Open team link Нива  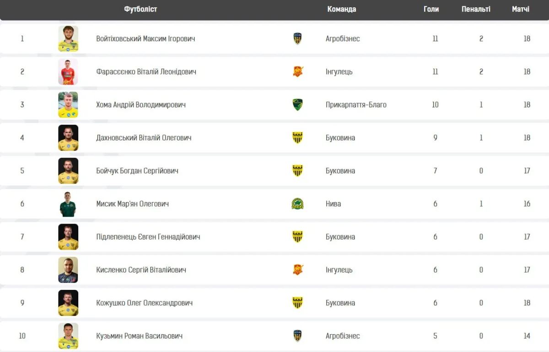pyautogui.click(x=333, y=204)
